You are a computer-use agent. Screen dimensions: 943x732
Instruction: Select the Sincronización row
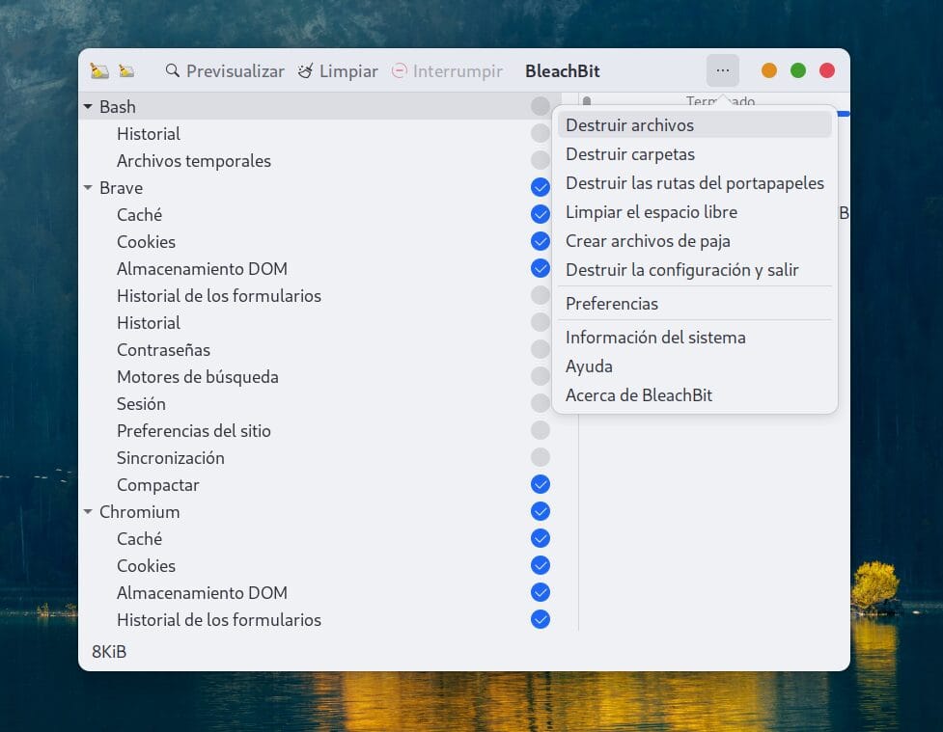[x=170, y=458]
